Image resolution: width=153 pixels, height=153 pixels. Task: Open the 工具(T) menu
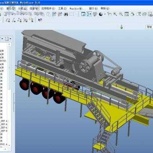click(x=62, y=8)
